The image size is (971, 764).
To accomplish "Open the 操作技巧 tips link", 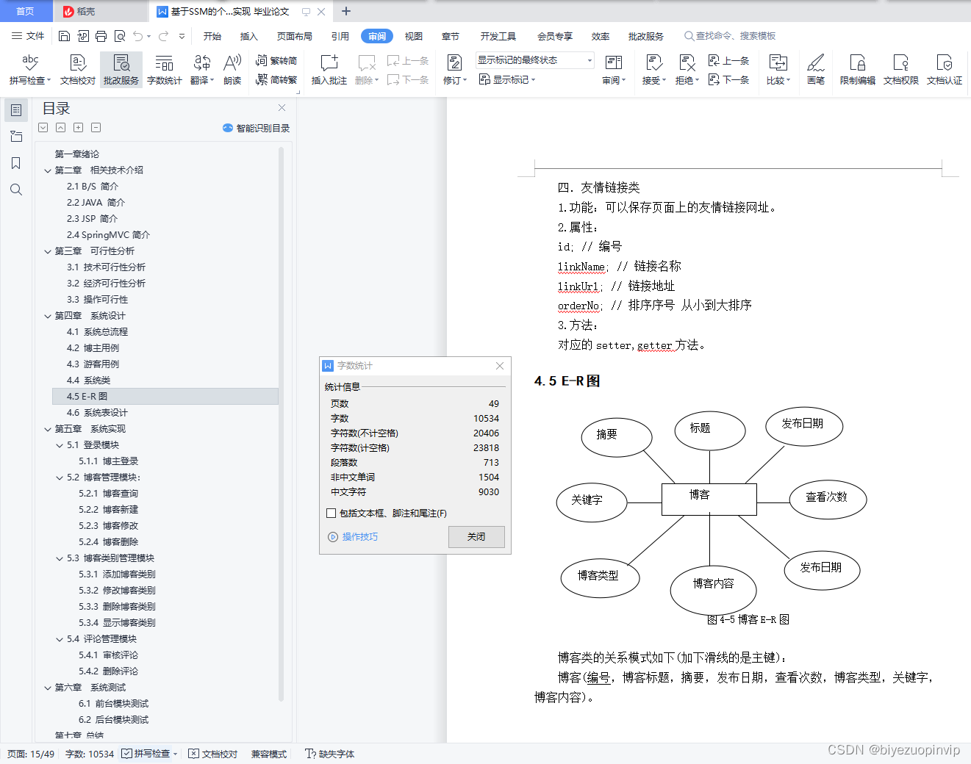I will pyautogui.click(x=353, y=537).
